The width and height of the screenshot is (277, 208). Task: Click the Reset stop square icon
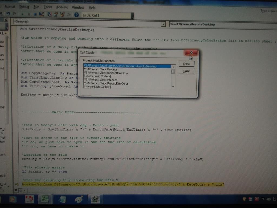click(x=35, y=14)
